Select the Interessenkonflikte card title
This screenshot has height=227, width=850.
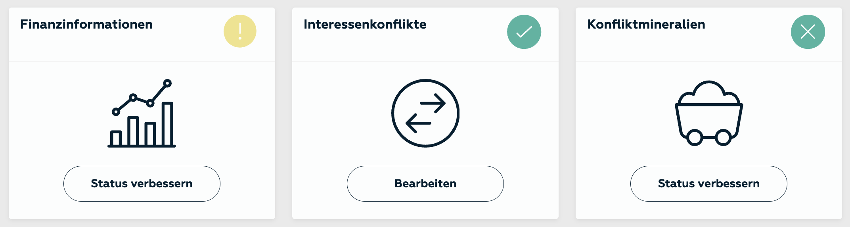[365, 24]
